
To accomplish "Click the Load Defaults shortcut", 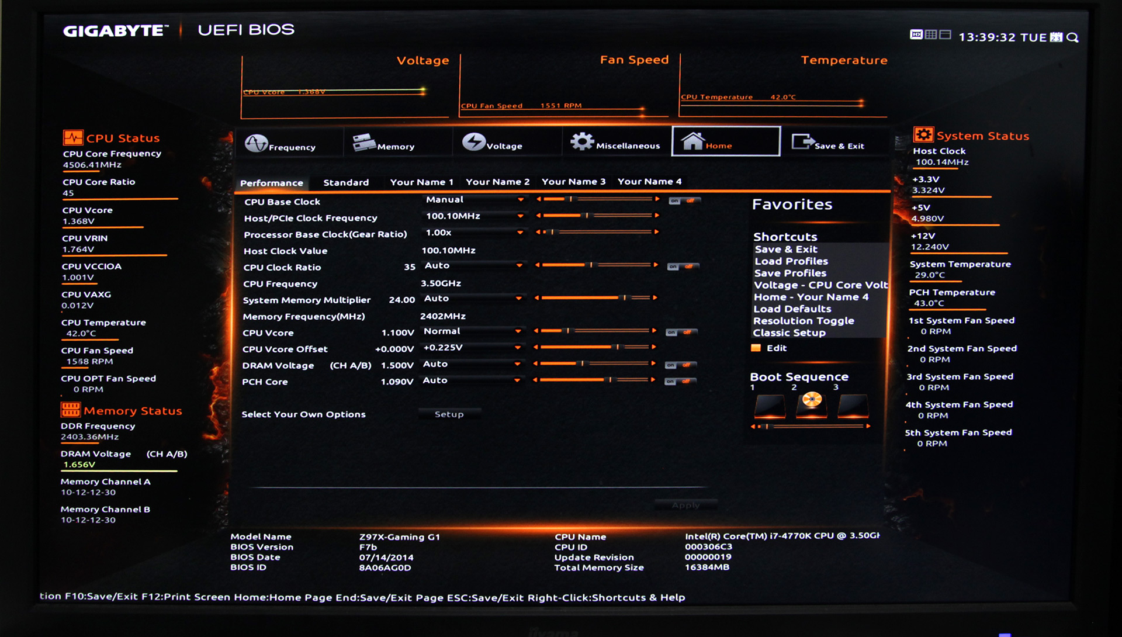I will [x=792, y=309].
